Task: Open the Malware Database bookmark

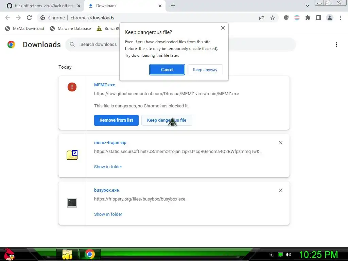Action: pyautogui.click(x=70, y=29)
